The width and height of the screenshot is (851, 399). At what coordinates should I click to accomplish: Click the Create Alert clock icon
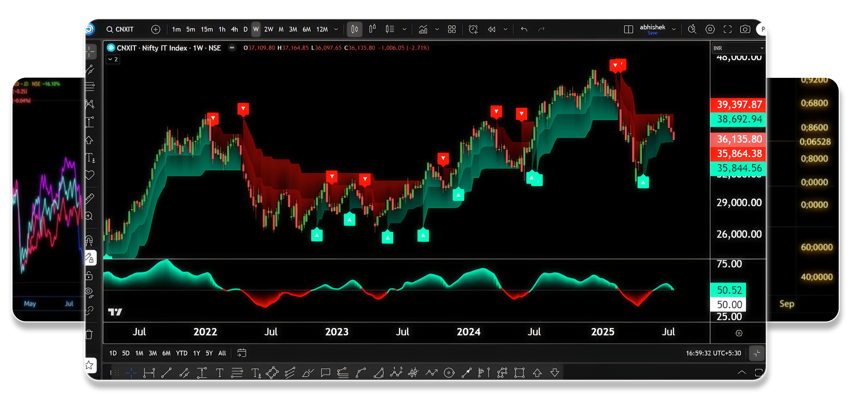(473, 29)
